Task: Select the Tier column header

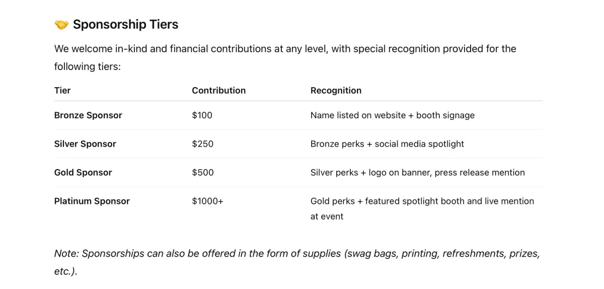Action: click(62, 91)
